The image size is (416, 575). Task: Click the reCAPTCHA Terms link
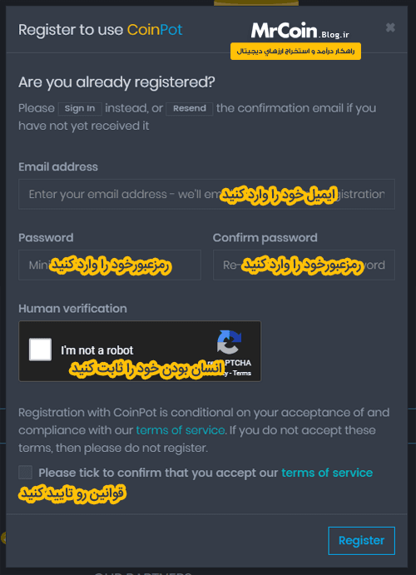click(x=242, y=374)
